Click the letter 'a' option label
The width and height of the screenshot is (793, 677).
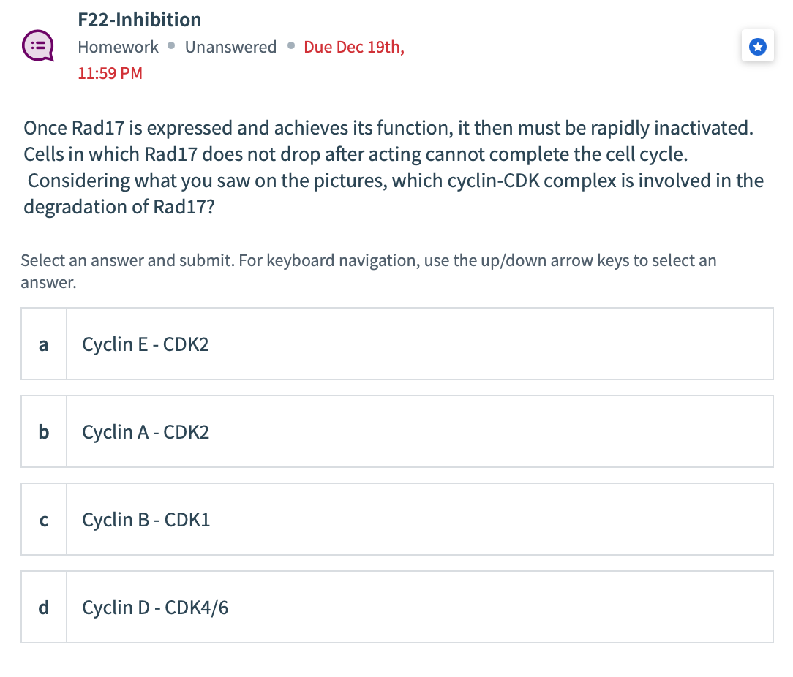43,344
